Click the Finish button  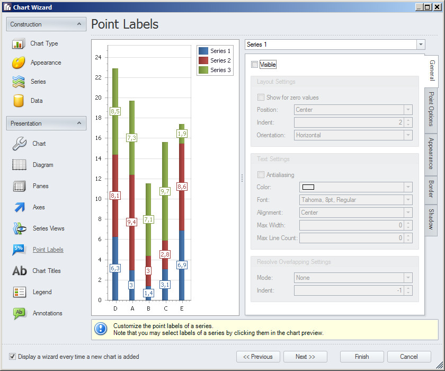[x=362, y=356]
